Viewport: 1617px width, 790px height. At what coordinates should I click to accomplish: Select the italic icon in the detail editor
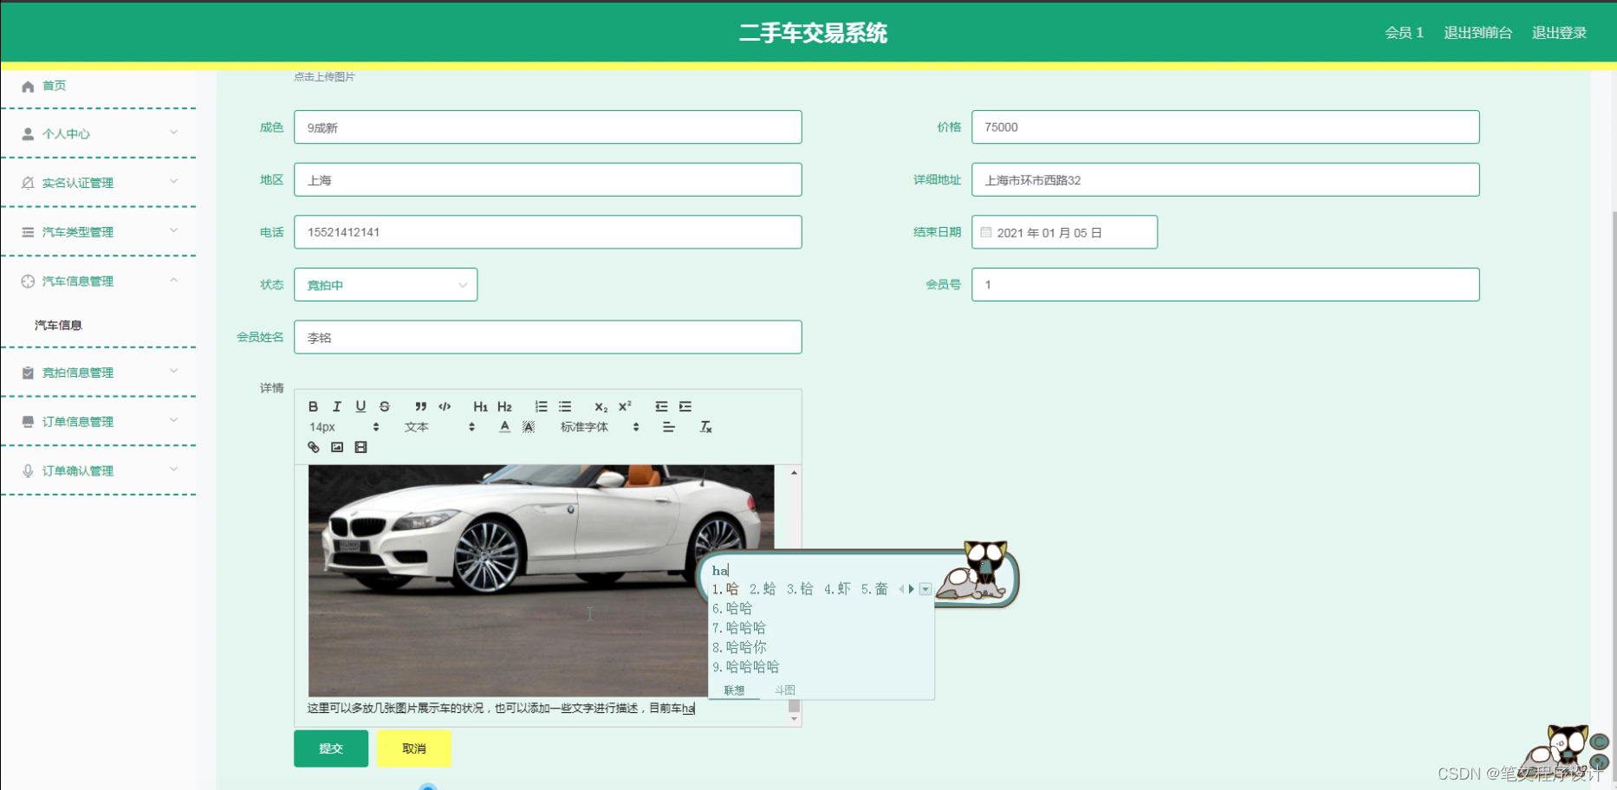point(337,405)
